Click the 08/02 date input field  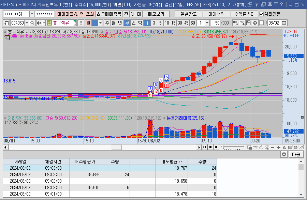click(x=274, y=23)
